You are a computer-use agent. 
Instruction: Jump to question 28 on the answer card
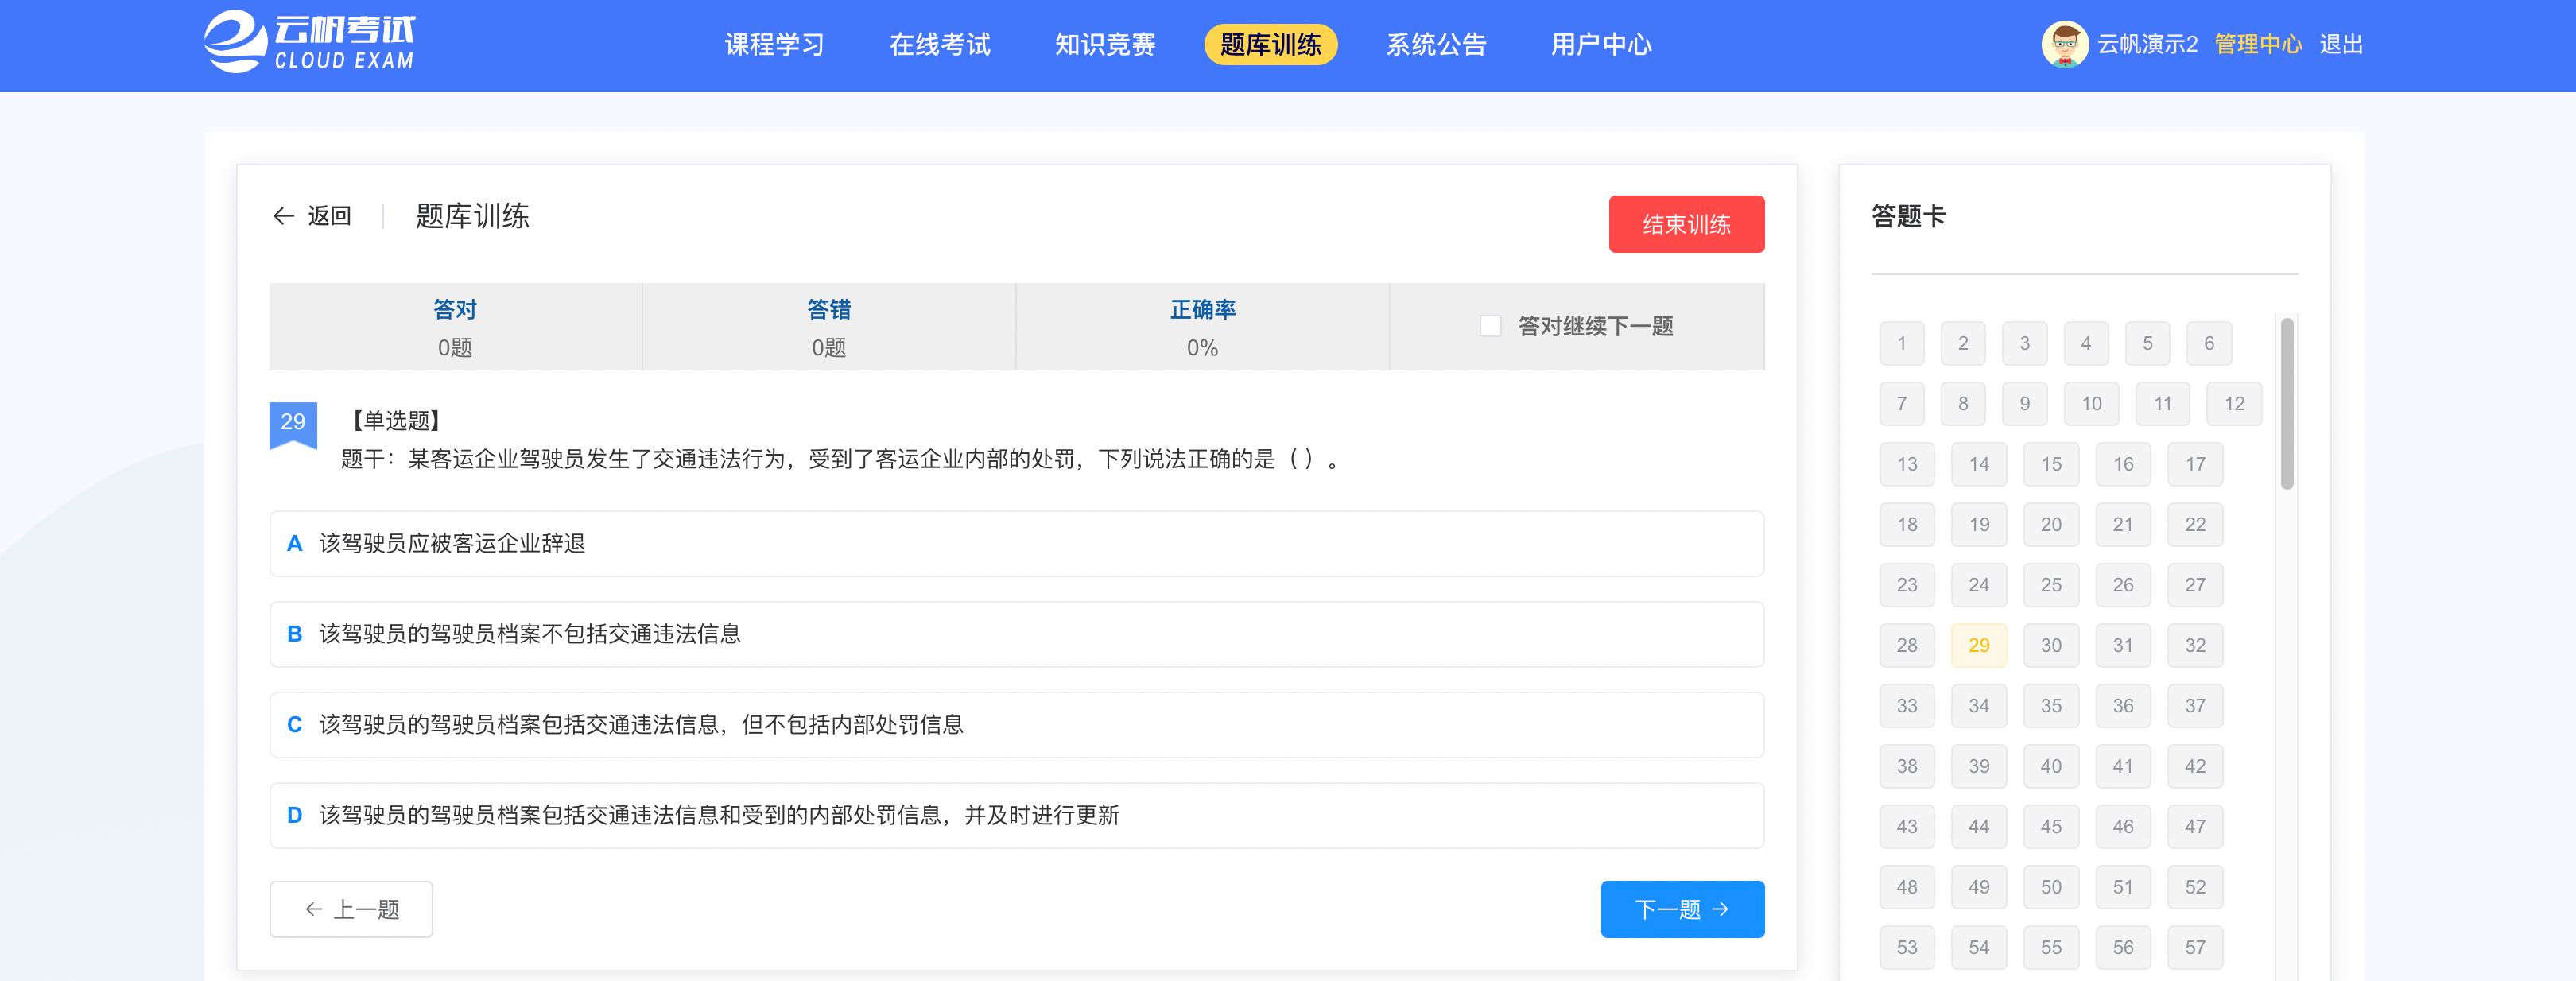click(1907, 646)
